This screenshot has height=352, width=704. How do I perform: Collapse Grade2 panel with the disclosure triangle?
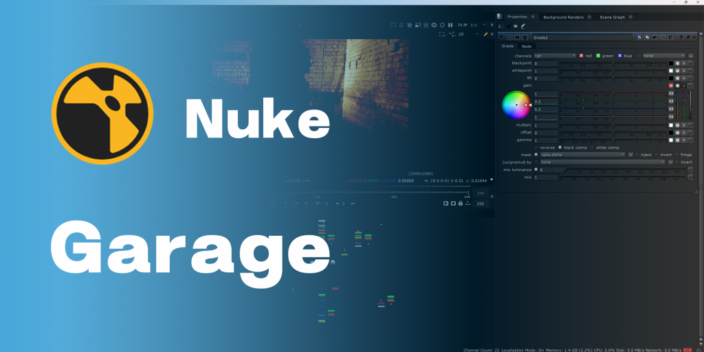[502, 37]
